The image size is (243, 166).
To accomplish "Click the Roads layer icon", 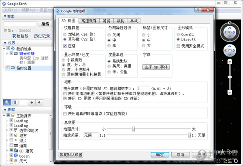I will 16,145.
